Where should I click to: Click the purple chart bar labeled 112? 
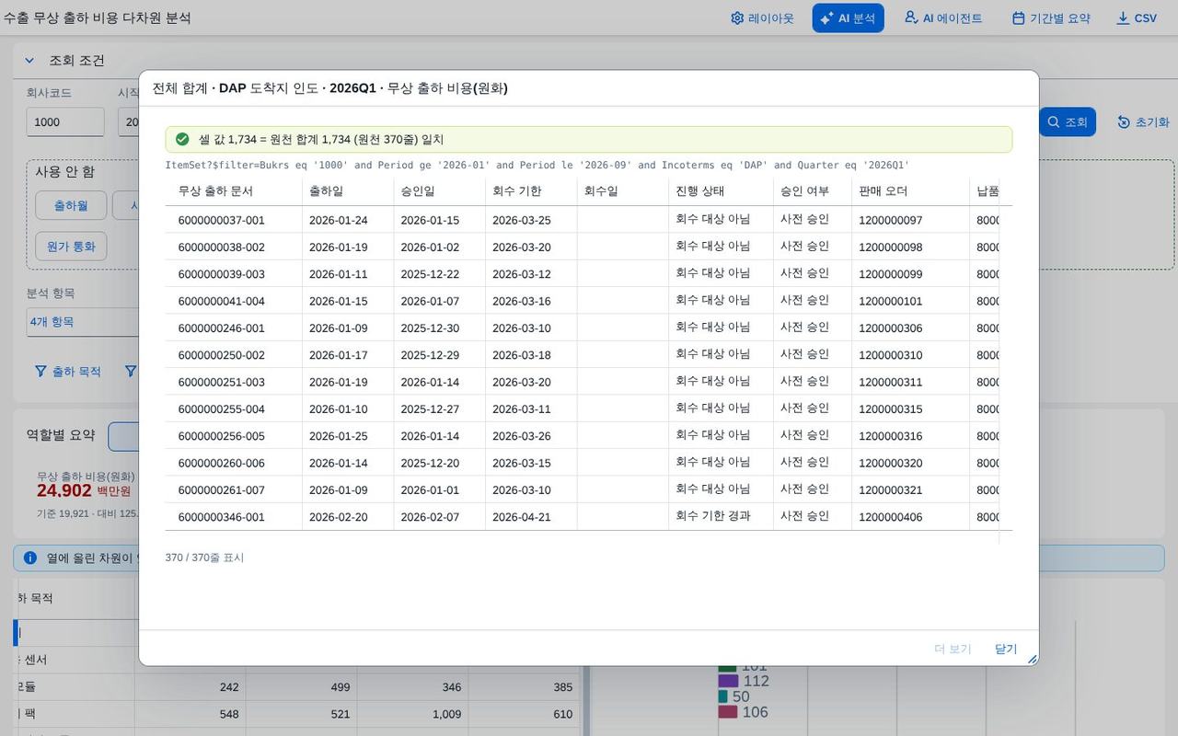(728, 681)
